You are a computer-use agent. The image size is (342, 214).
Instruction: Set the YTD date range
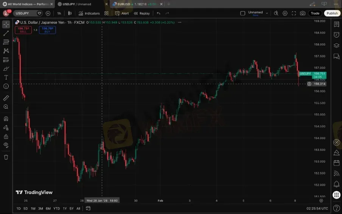coord(56,209)
